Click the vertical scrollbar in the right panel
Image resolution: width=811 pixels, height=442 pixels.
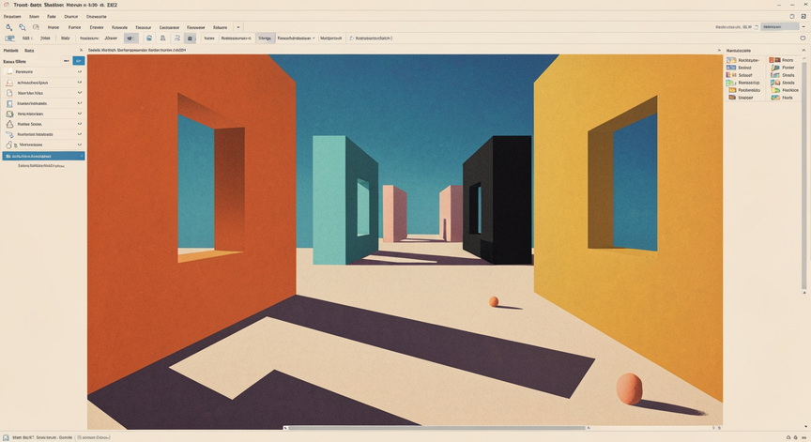point(803,175)
